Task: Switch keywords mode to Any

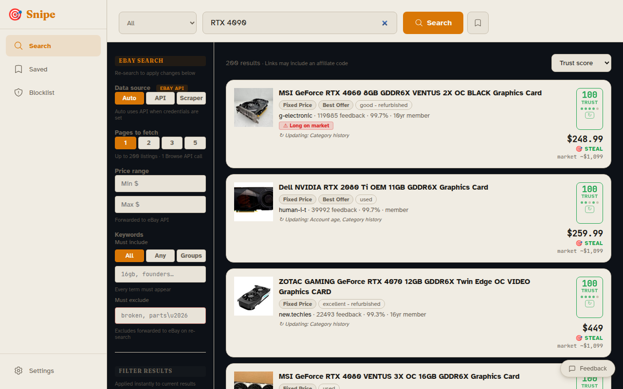Action: coord(160,255)
